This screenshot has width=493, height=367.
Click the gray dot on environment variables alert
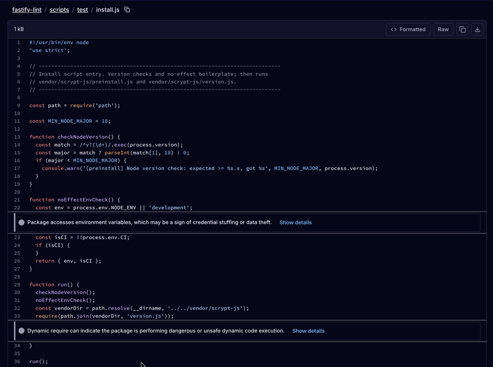click(x=22, y=222)
